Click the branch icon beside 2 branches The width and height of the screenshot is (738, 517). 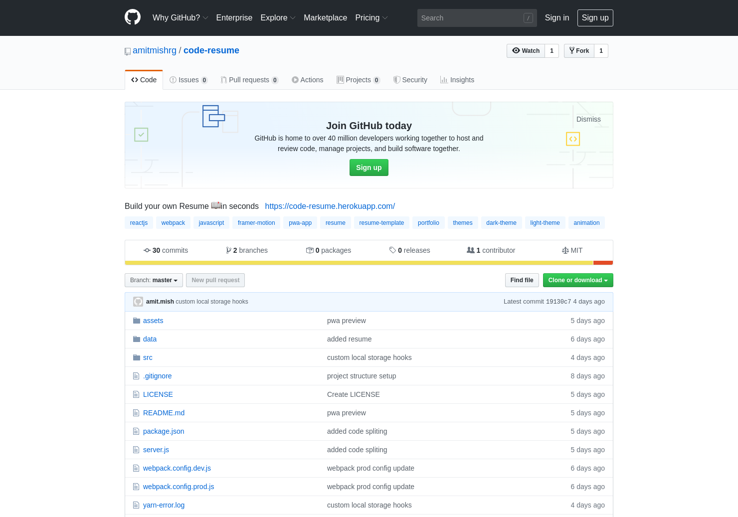click(x=228, y=250)
